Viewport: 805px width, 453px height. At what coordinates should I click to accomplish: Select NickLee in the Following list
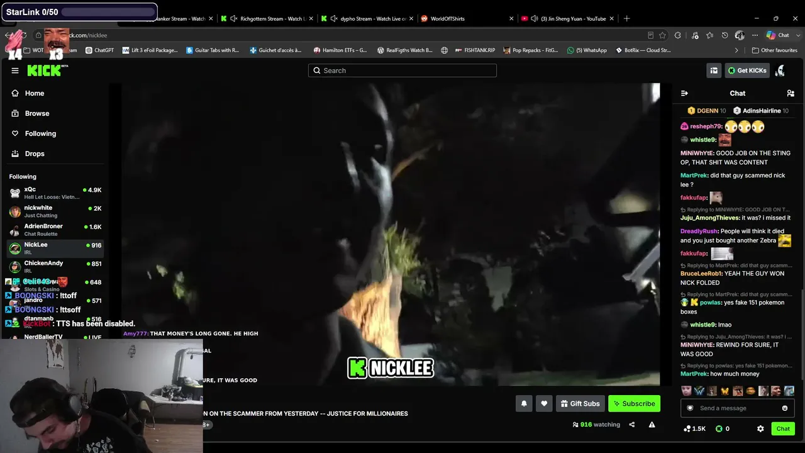(x=55, y=248)
